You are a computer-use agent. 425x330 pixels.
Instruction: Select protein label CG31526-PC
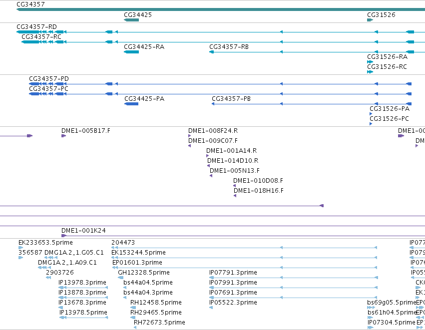click(x=389, y=119)
